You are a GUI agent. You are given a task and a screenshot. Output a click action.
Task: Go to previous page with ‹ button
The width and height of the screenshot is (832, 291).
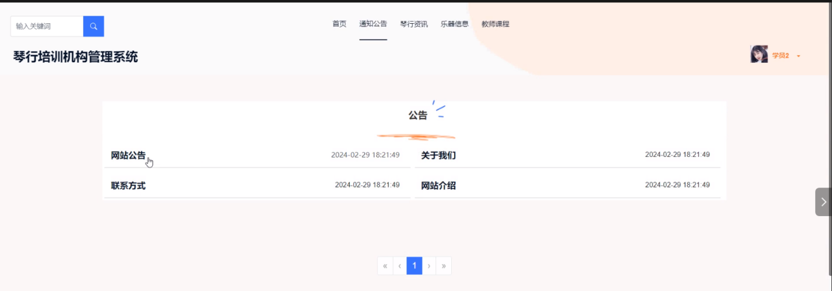tap(399, 266)
